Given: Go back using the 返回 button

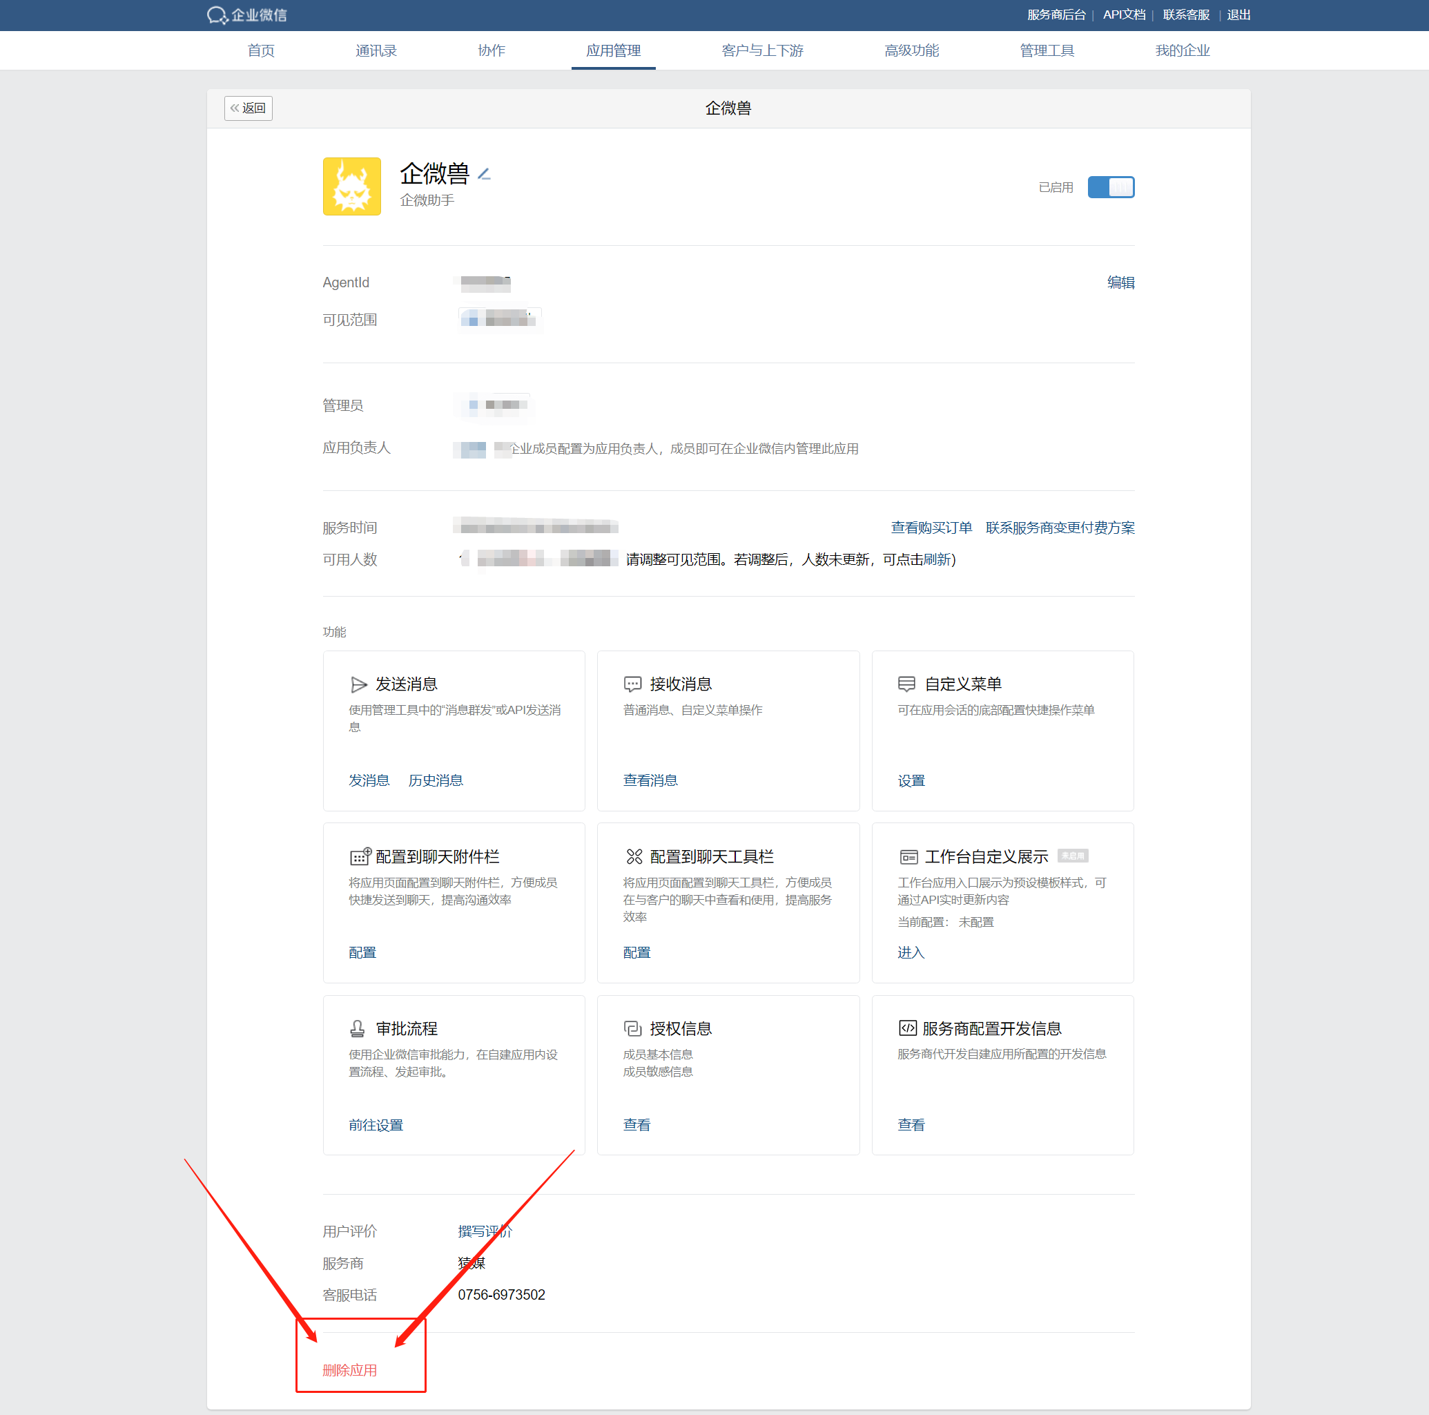Looking at the screenshot, I should (249, 108).
